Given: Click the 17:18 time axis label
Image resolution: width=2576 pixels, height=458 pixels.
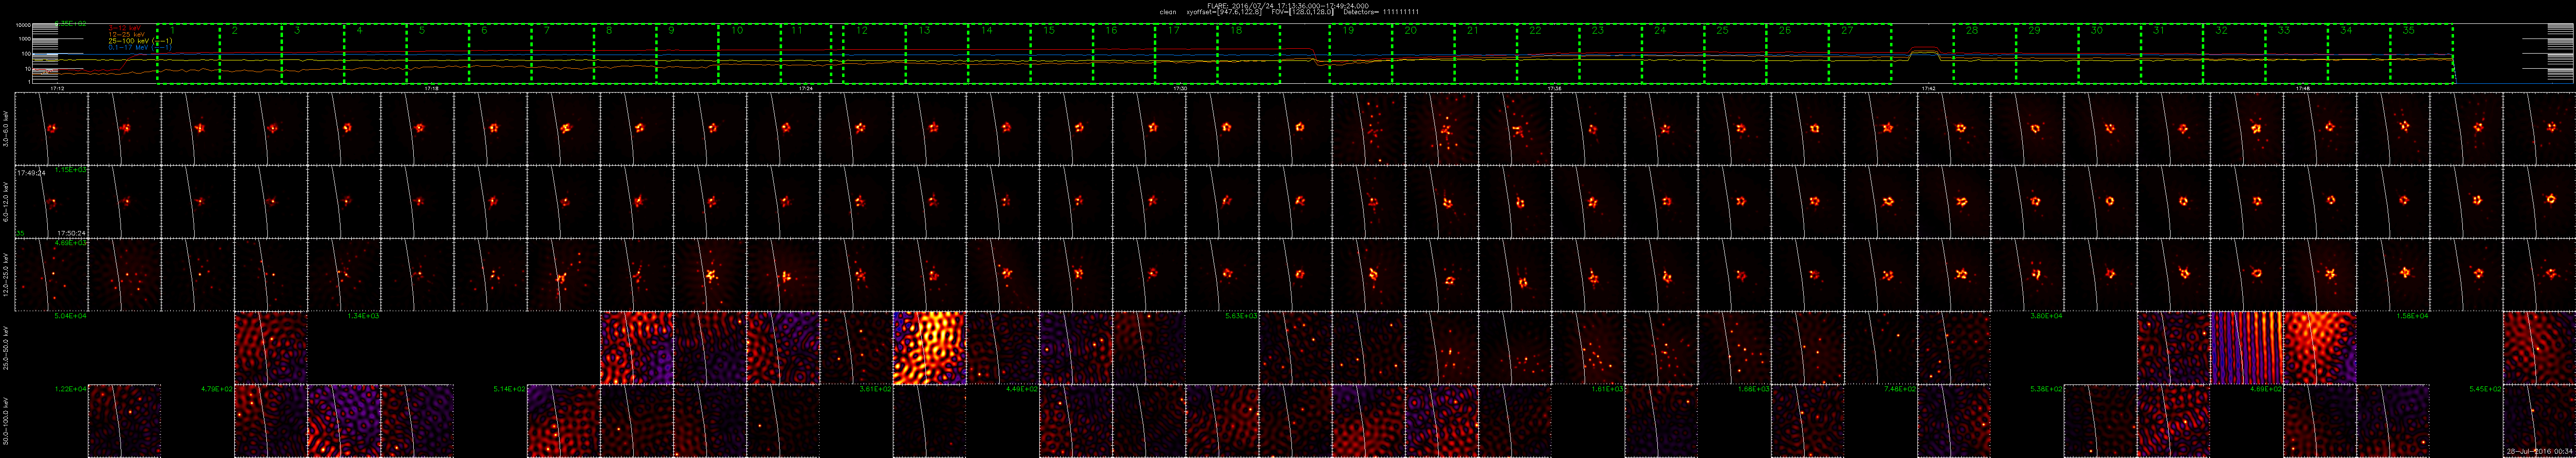Looking at the screenshot, I should point(432,88).
